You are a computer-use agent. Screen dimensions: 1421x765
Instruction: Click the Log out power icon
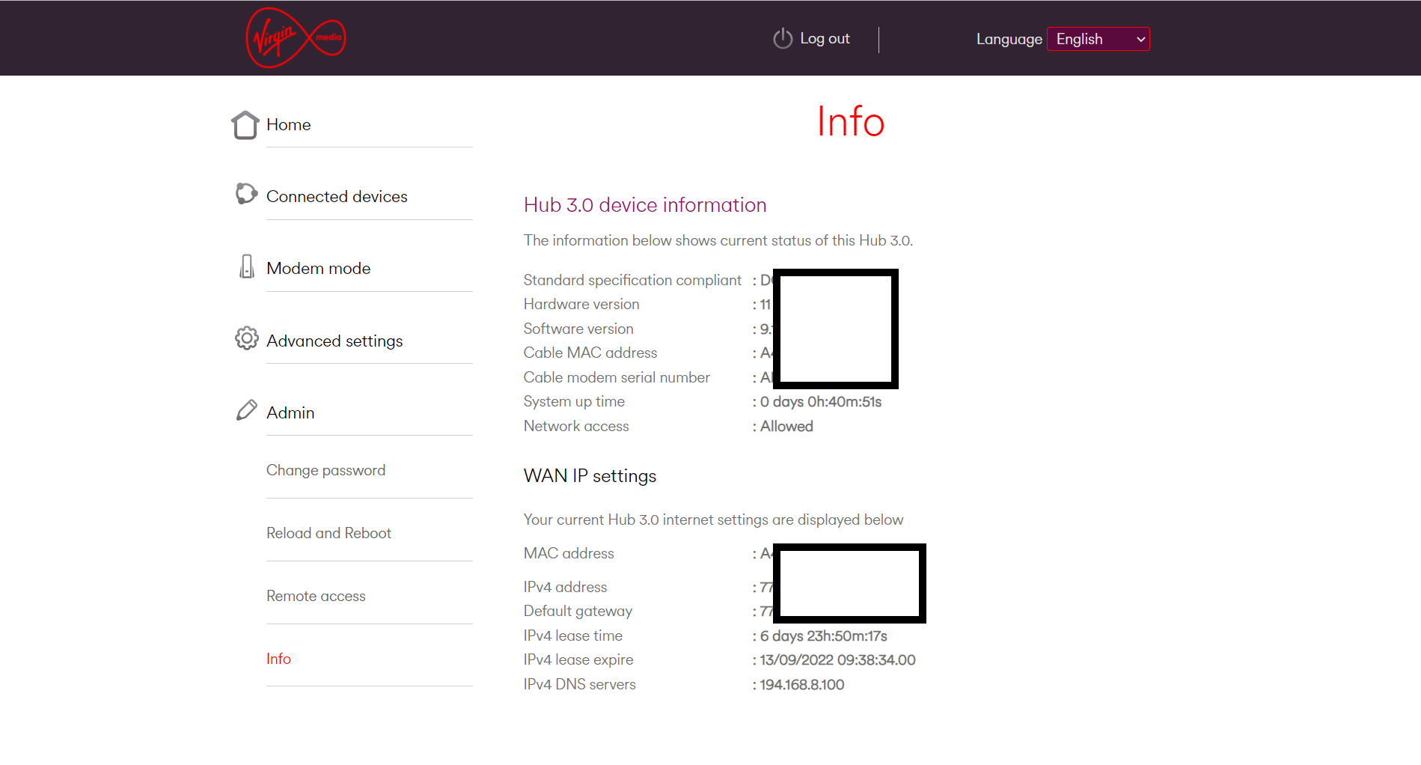(783, 39)
